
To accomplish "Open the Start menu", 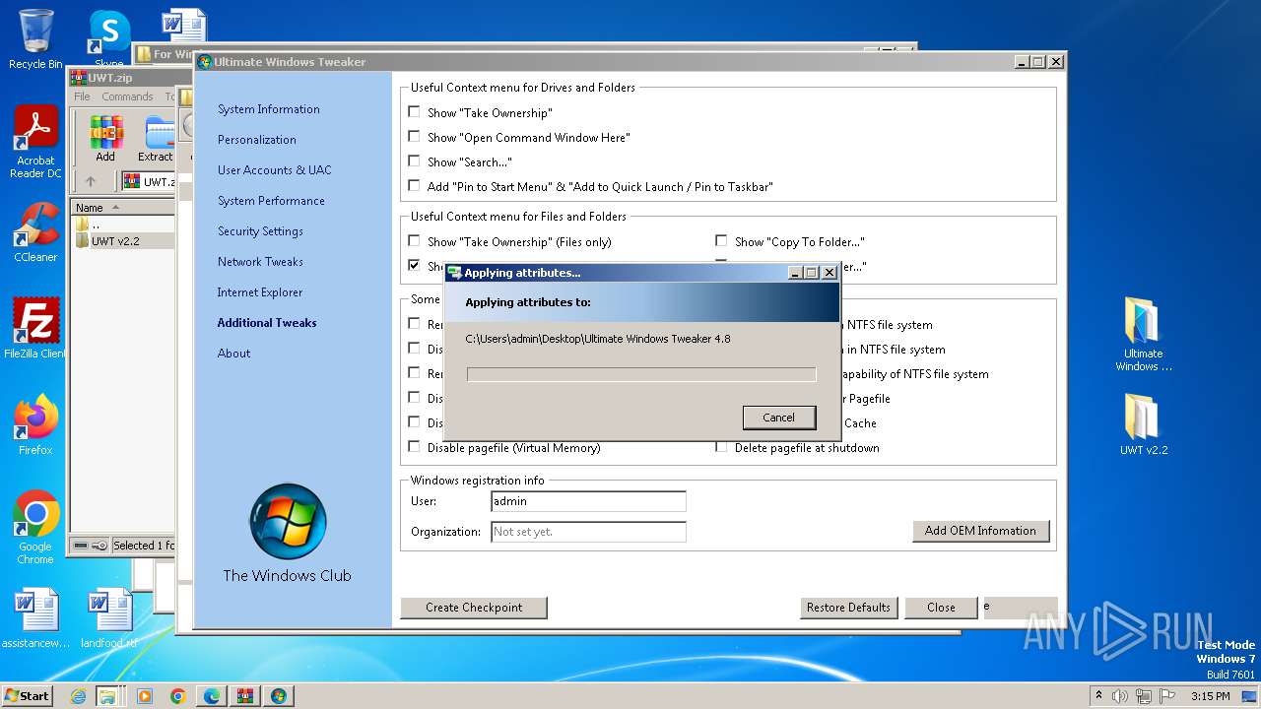I will 28,695.
